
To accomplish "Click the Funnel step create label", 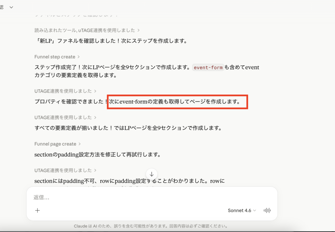I will tap(54, 56).
